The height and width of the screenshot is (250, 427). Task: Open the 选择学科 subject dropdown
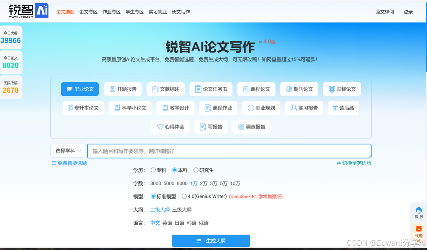[x=68, y=151]
